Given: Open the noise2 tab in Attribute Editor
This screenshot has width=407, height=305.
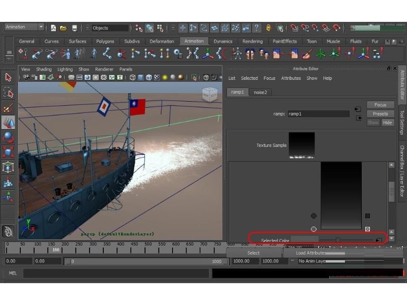Looking at the screenshot, I should (x=260, y=93).
